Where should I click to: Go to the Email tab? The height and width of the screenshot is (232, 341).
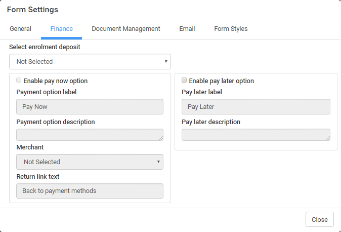click(187, 29)
